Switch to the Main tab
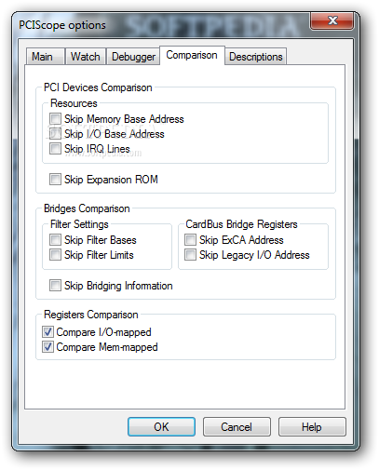Viewport: 379px width, 470px height. (45, 57)
